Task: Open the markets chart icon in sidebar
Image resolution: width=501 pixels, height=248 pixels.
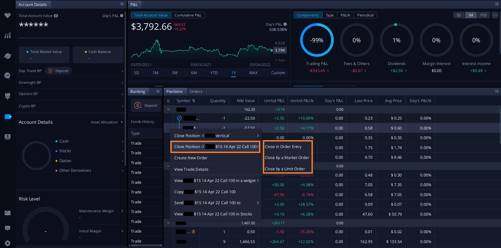Action: coord(8,35)
